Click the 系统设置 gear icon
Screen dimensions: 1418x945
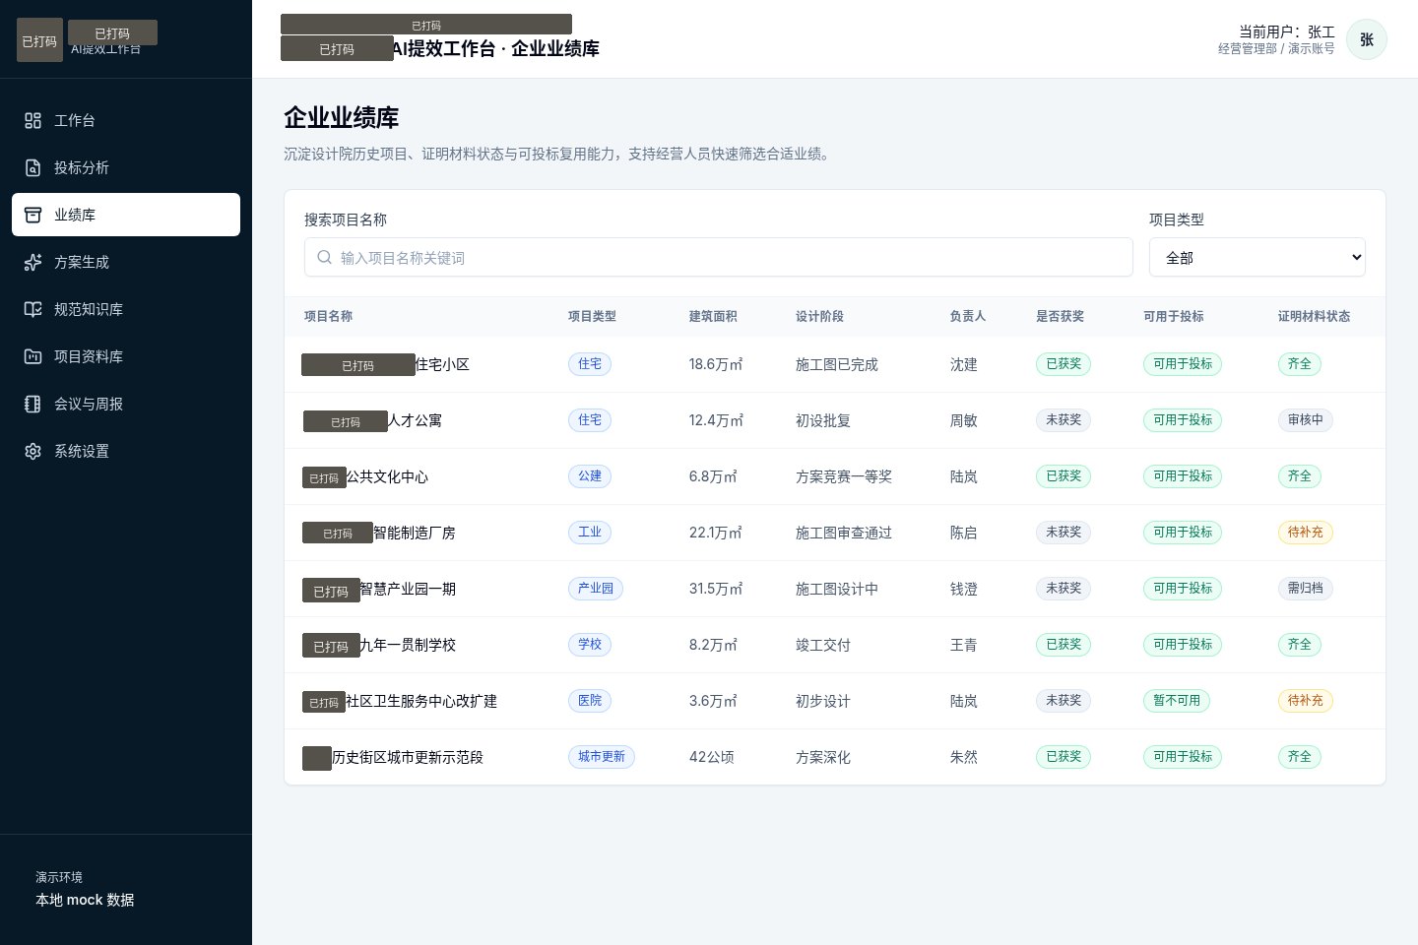[x=32, y=451]
